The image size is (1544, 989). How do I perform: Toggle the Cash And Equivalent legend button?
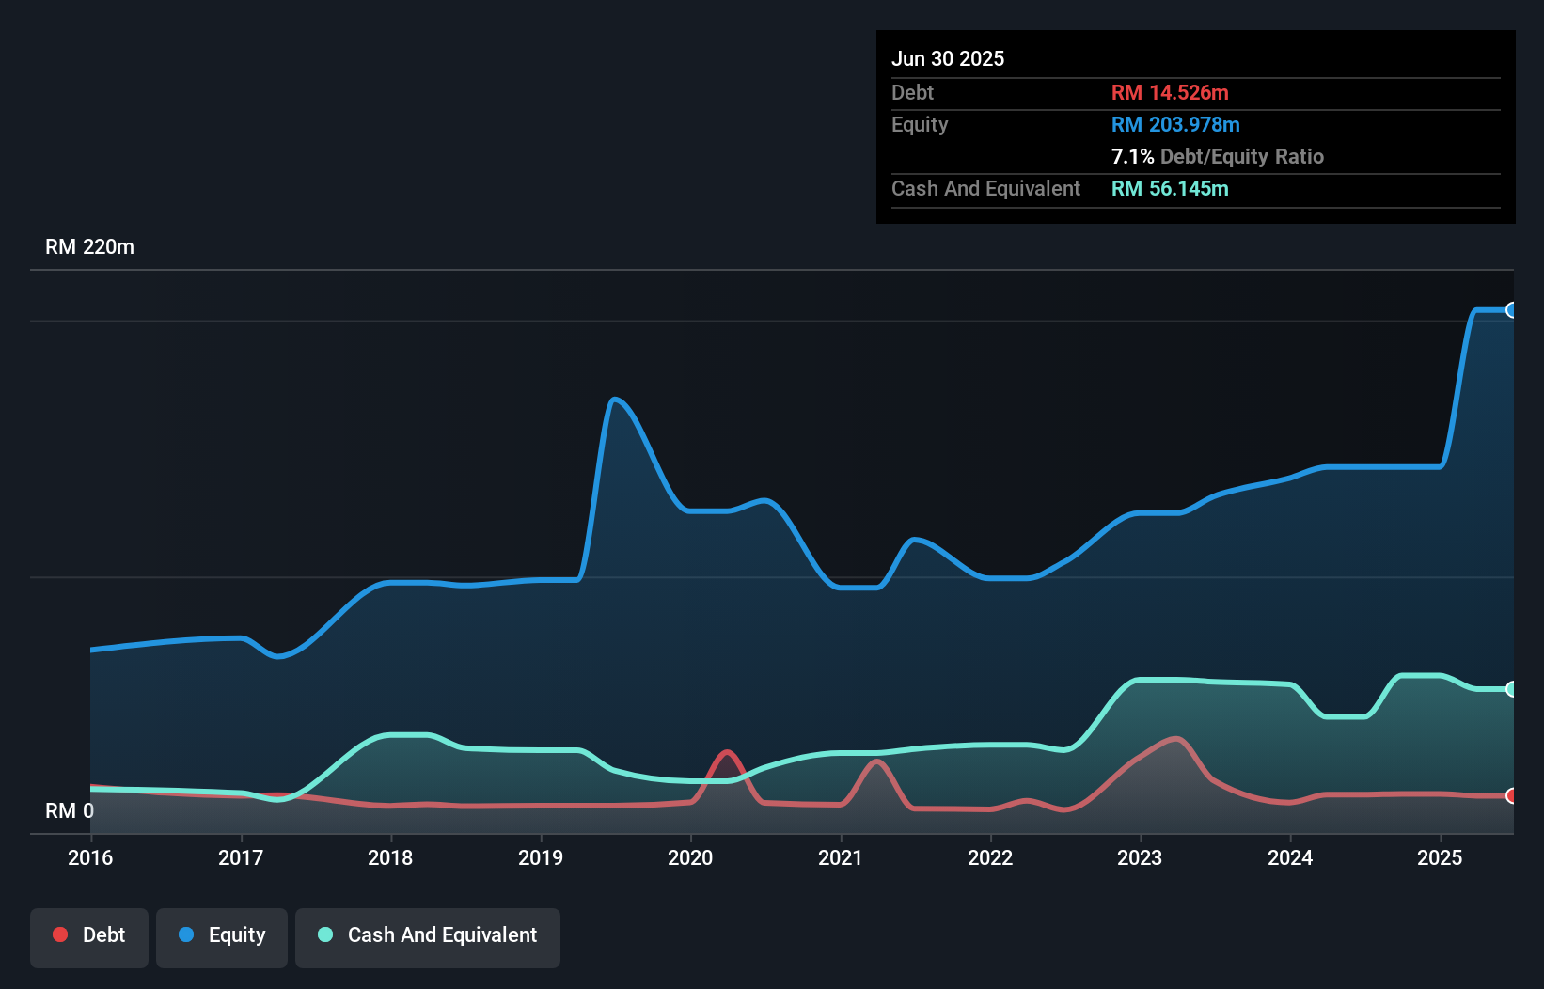(428, 937)
